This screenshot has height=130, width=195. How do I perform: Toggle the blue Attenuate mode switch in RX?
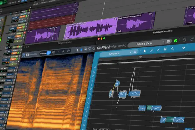(x=48, y=53)
